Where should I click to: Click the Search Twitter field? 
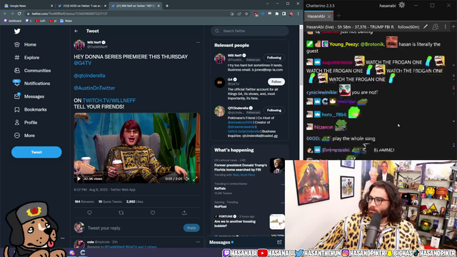pos(250,31)
